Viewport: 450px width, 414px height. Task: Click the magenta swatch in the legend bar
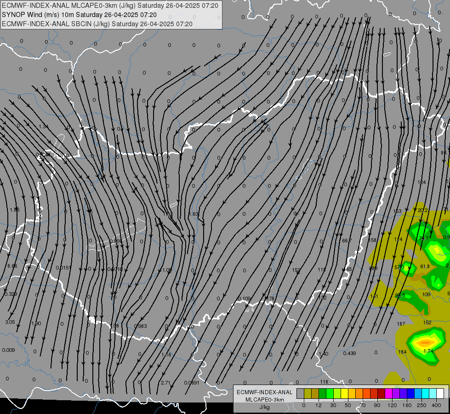[388, 393]
